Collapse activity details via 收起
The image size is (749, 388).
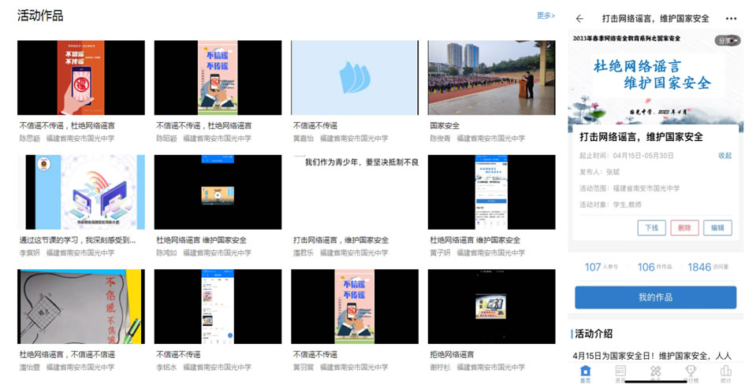[725, 155]
